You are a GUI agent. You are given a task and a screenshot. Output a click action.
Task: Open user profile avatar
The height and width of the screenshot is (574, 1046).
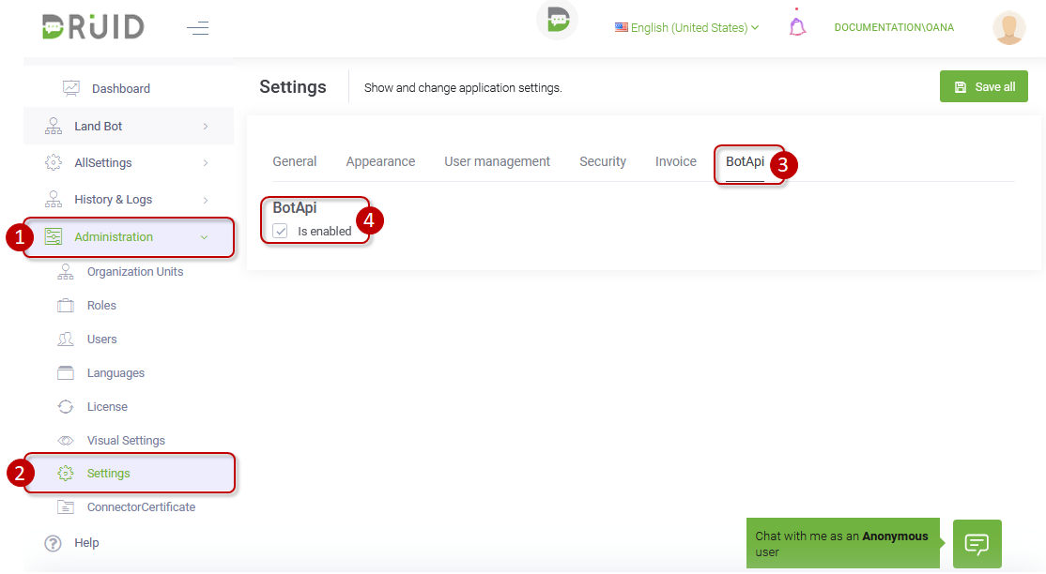click(x=1009, y=27)
